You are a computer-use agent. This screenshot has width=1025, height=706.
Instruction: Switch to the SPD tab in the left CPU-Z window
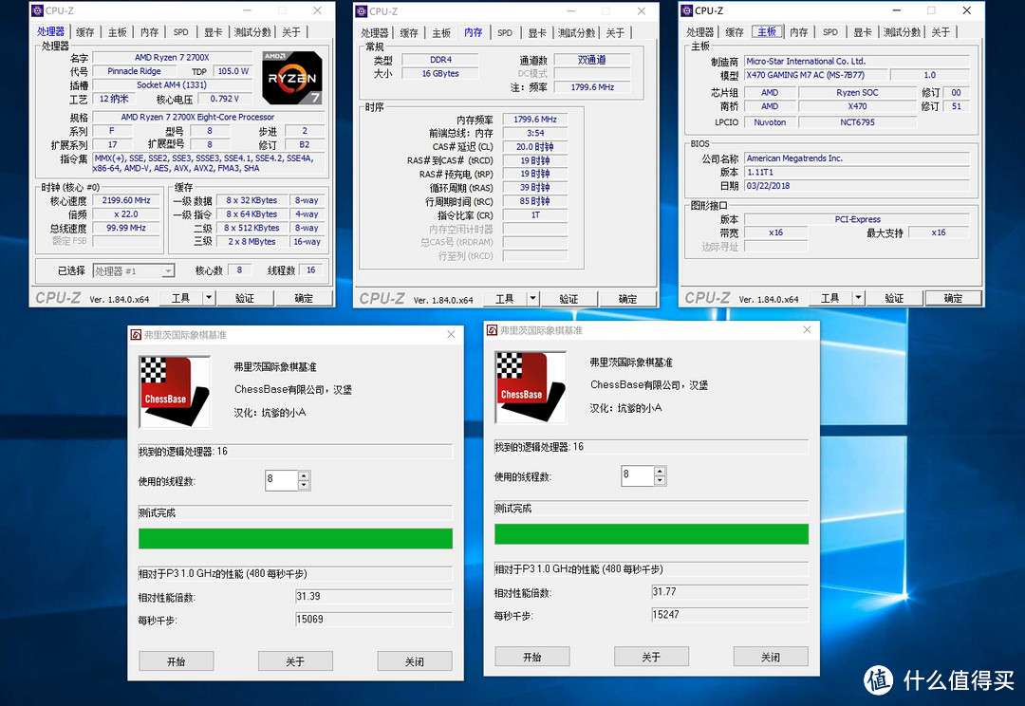coord(181,32)
